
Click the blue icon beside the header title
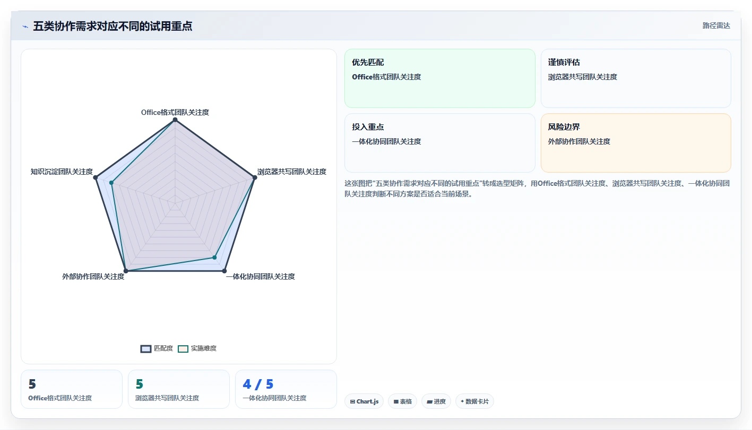25,26
